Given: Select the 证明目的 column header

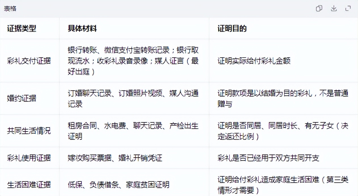Looking at the screenshot, I should point(232,28).
